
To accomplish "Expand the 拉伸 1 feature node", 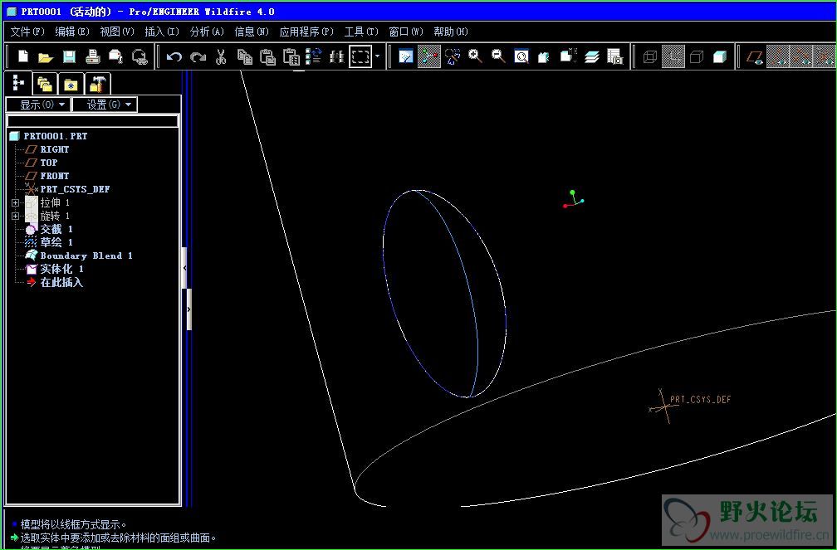I will [x=15, y=202].
